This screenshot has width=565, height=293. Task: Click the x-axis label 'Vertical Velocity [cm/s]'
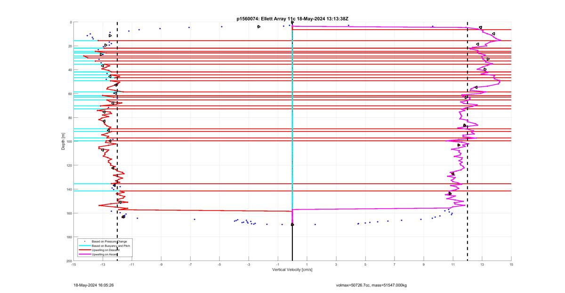292,269
